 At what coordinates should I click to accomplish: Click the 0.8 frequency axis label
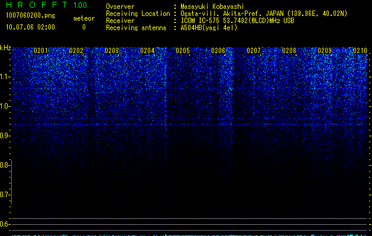click(5, 165)
